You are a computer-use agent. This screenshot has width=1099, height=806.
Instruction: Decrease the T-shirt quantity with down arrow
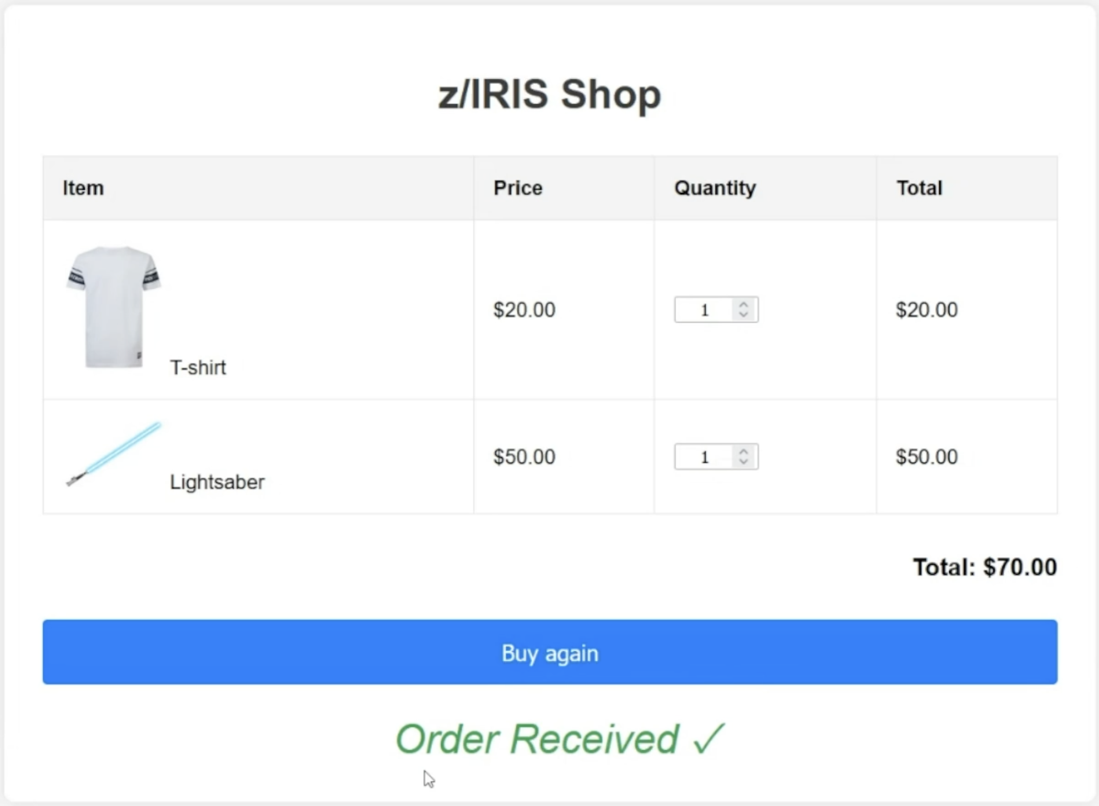click(743, 315)
